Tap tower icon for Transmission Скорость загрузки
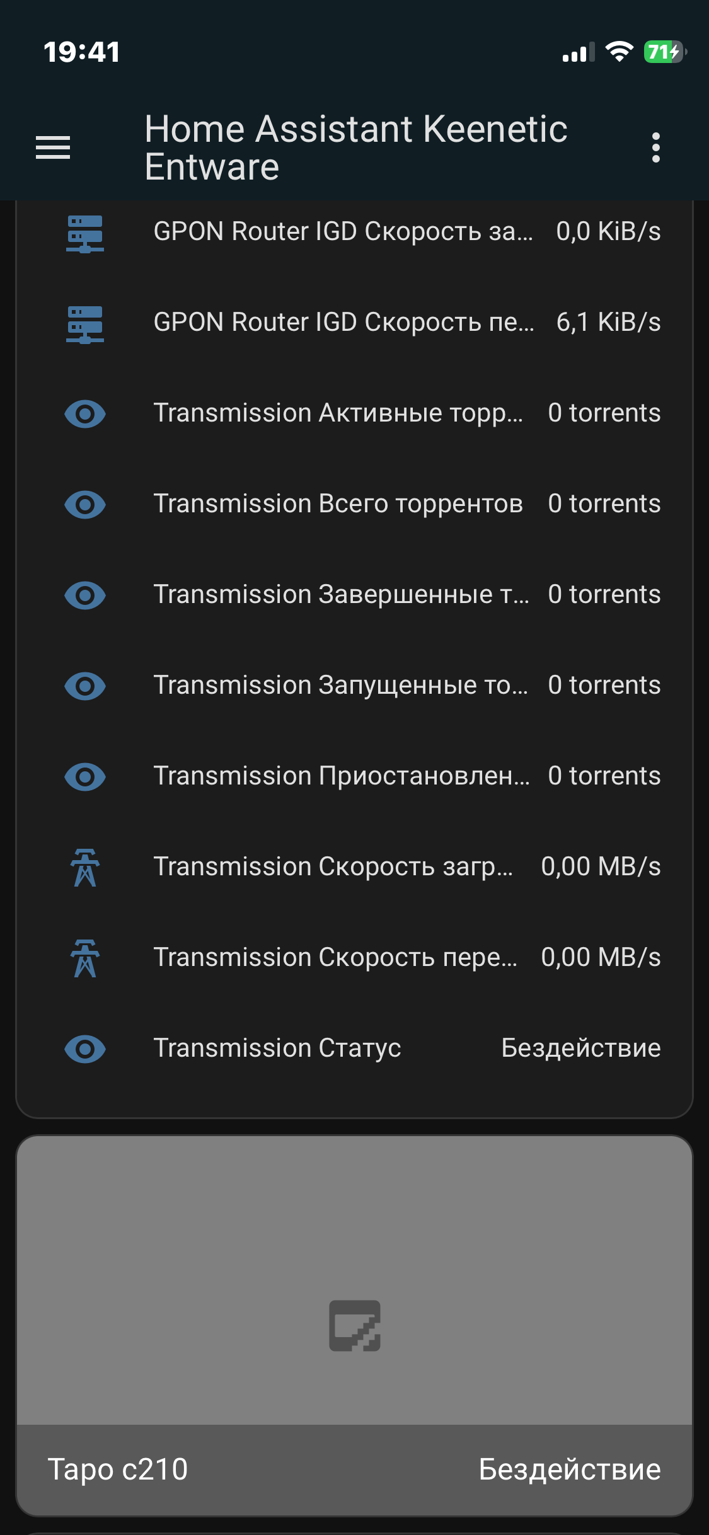The width and height of the screenshot is (709, 1535). point(85,868)
